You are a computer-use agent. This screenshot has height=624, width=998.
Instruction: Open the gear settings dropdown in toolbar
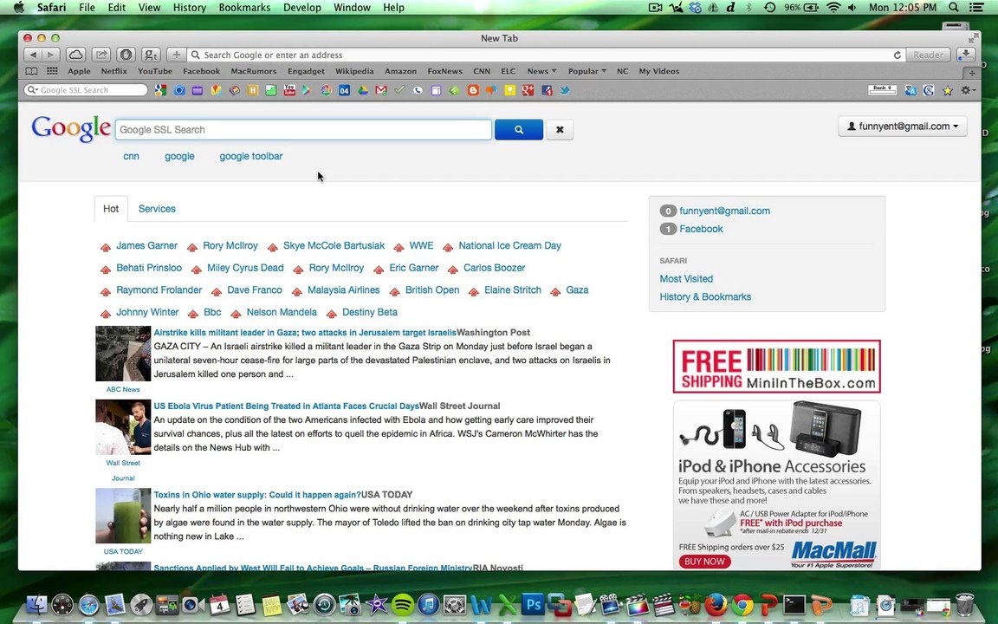coord(968,90)
